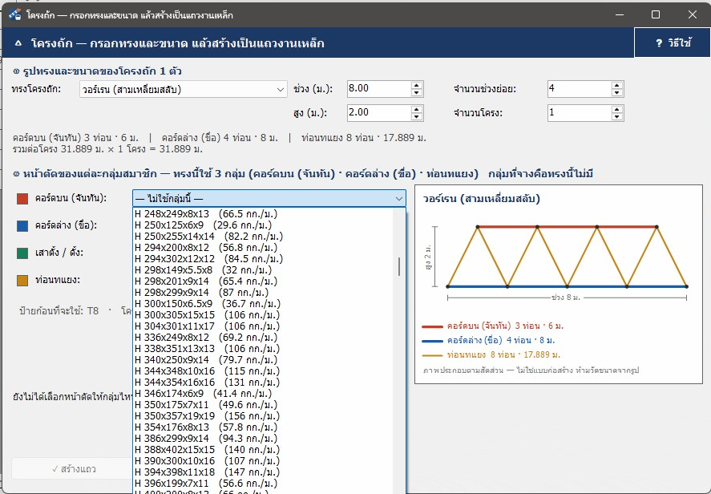The image size is (711, 494).
Task: Select H 294x302x12x12 (84.5 กก./ม.)
Action: (x=263, y=259)
